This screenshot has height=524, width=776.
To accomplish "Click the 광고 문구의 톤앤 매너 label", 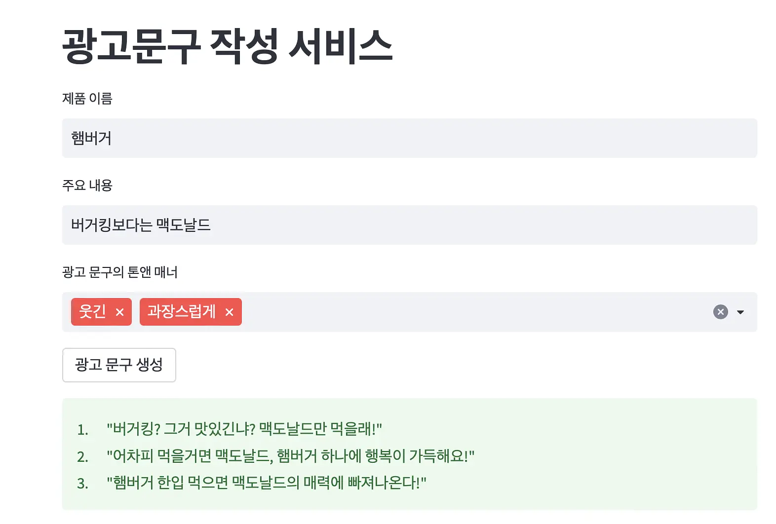I will click(120, 272).
